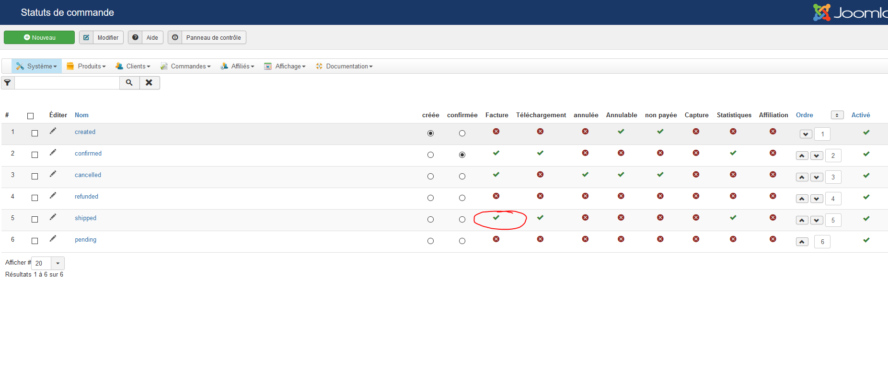Click the filter search text field
The width and height of the screenshot is (888, 368).
[x=67, y=83]
